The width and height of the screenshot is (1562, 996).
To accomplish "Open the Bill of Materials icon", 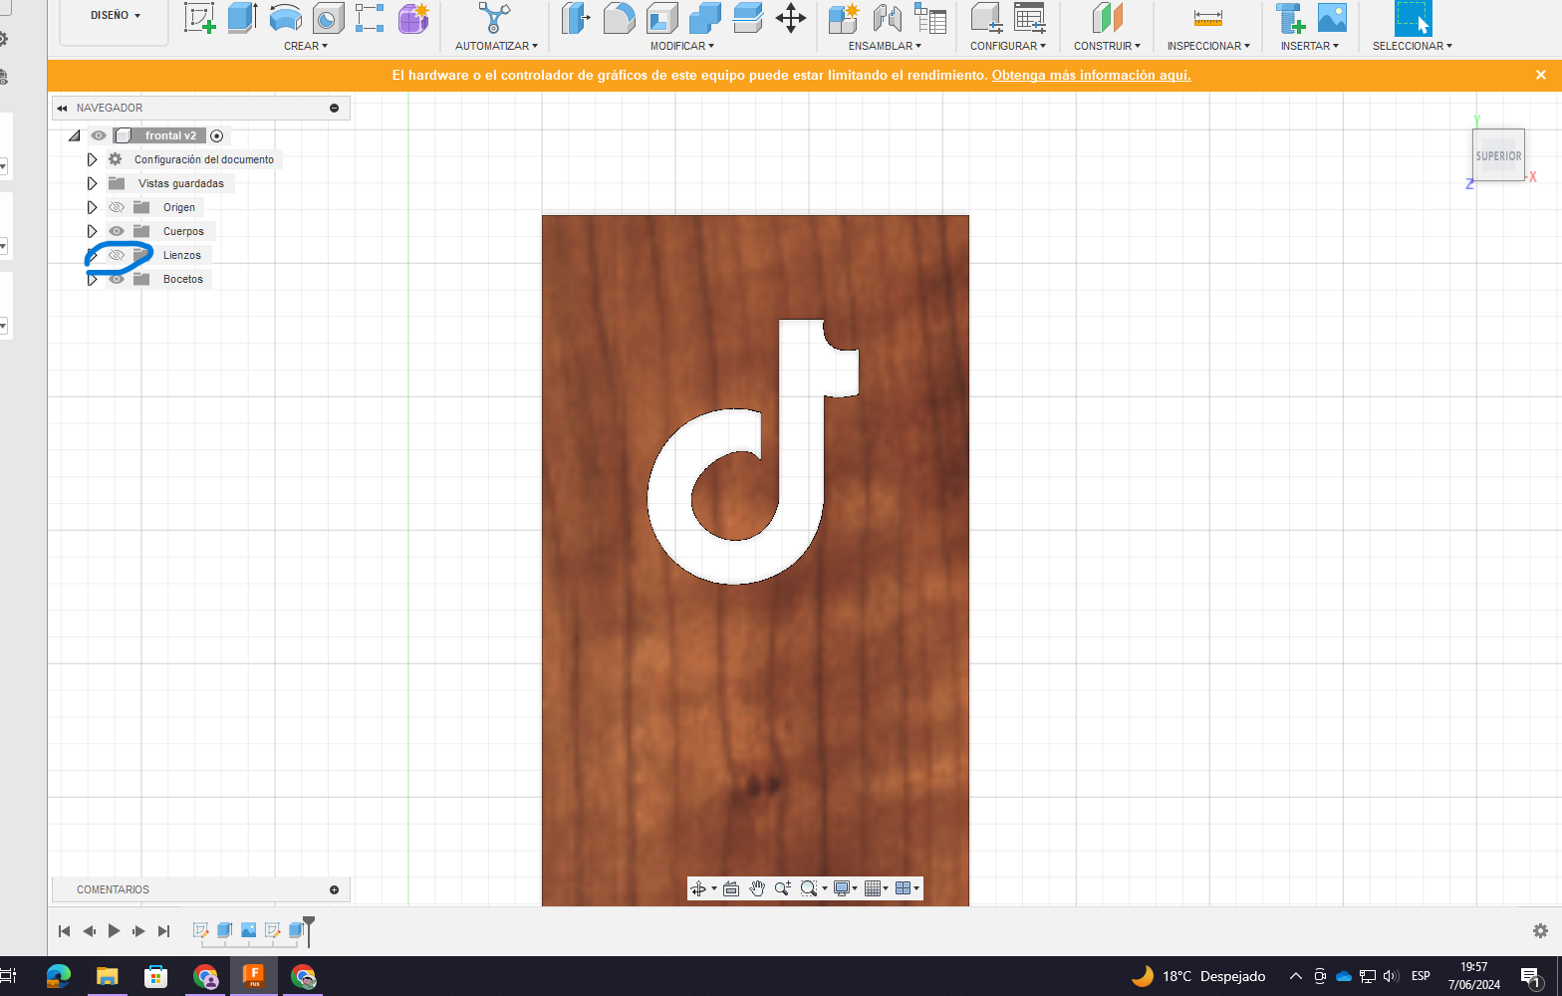I will click(x=929, y=18).
